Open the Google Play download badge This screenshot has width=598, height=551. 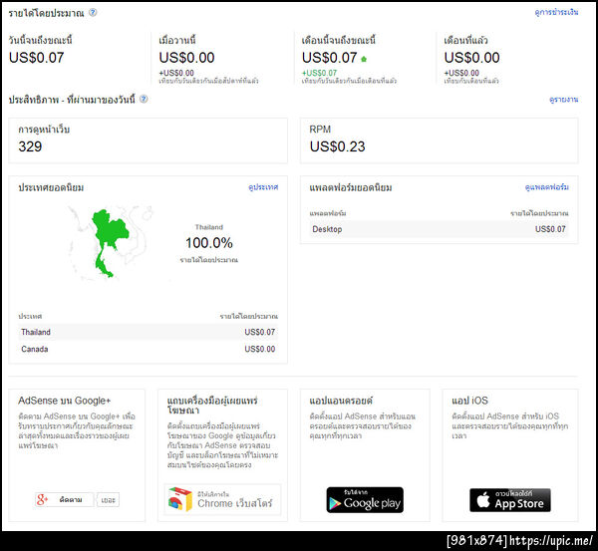point(365,500)
